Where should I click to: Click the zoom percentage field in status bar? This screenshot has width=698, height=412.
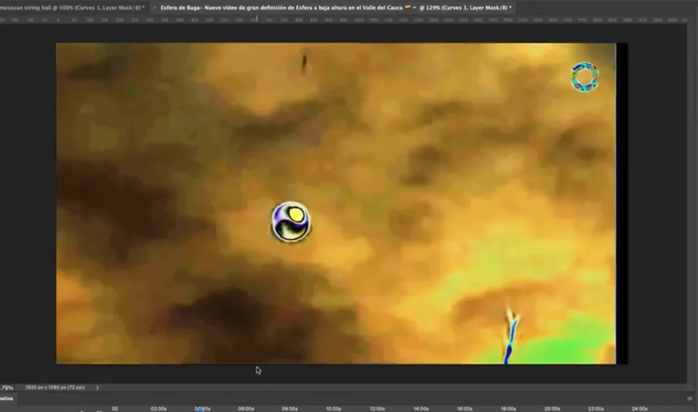tap(6, 387)
